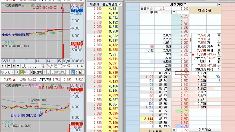Click the strength list scroll down arrow
This screenshot has width=235, height=132.
[x=169, y=126]
